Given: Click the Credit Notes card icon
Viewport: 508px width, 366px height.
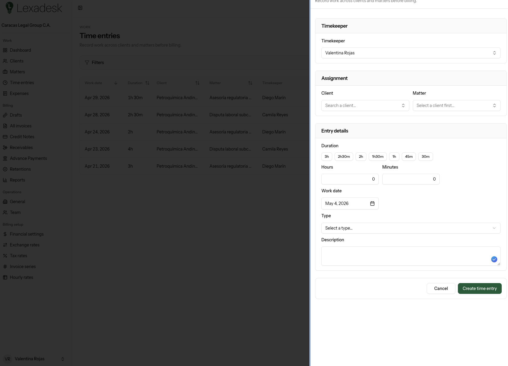Looking at the screenshot, I should 5,137.
